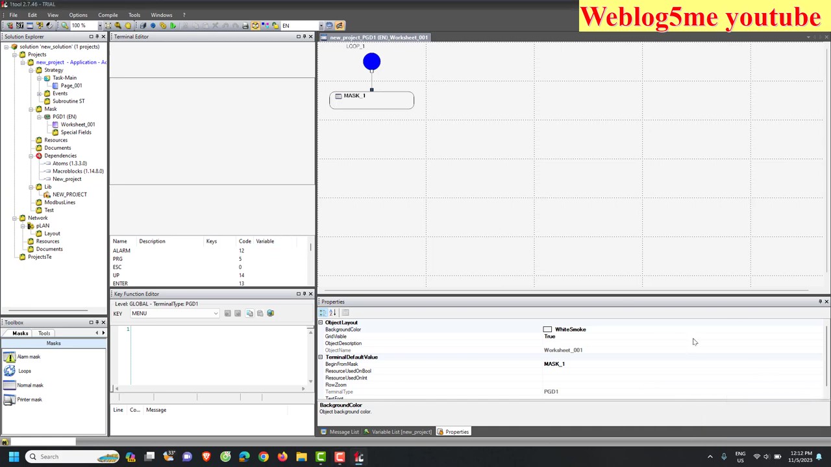Click the WhiteSmoke BackgroundColor swatch
The width and height of the screenshot is (831, 467).
point(547,329)
